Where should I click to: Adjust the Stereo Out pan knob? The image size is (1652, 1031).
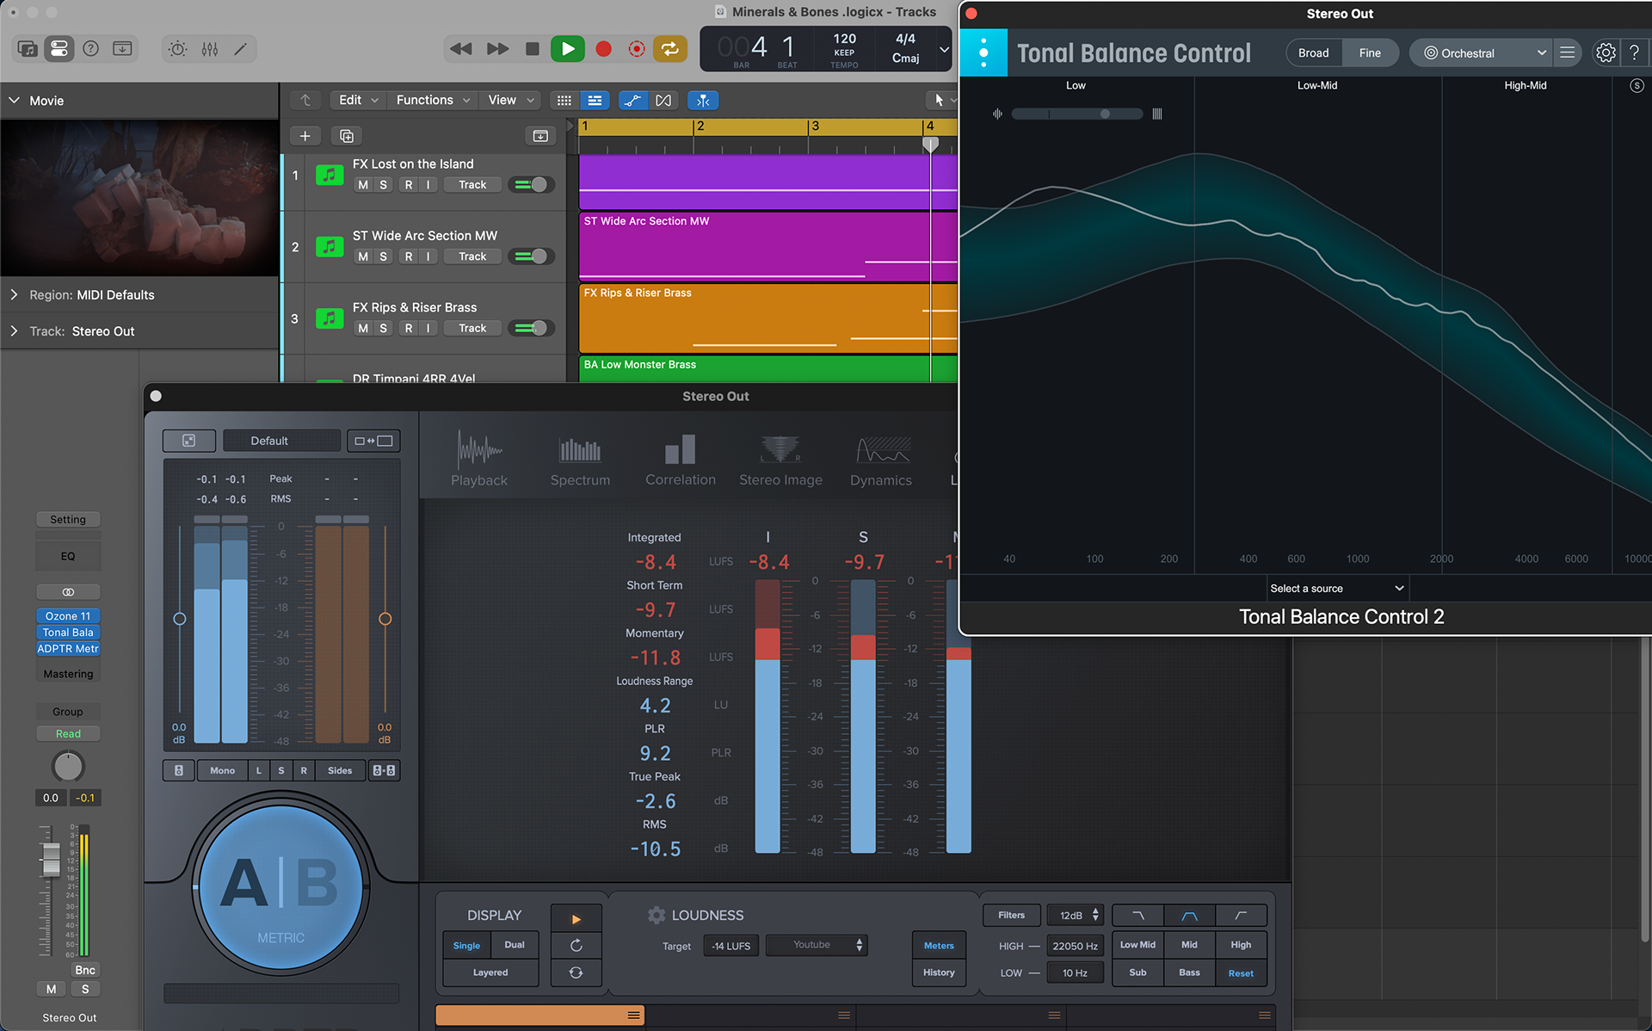pyautogui.click(x=68, y=766)
